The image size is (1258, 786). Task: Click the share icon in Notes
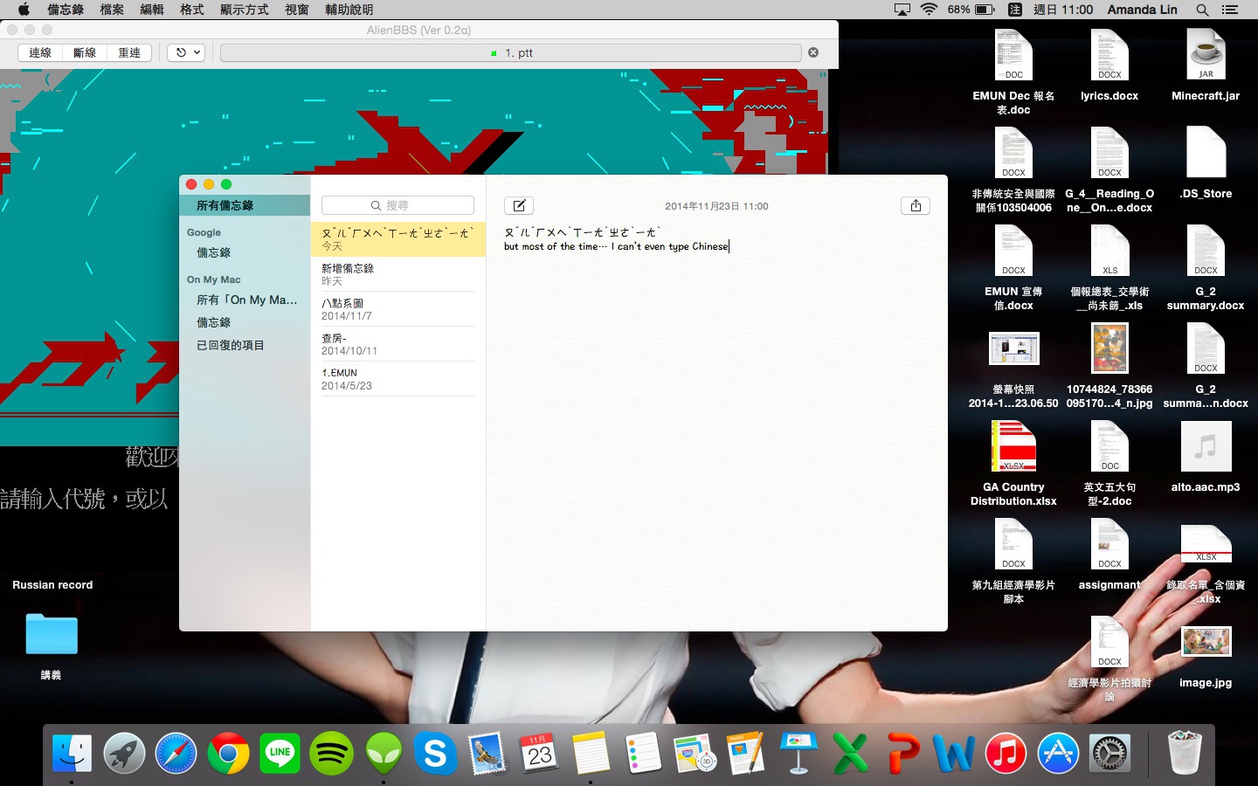915,205
